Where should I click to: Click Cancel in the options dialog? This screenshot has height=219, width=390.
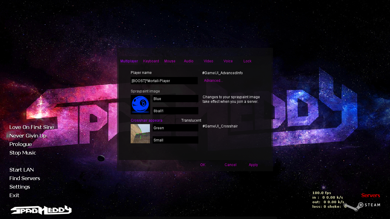230,165
